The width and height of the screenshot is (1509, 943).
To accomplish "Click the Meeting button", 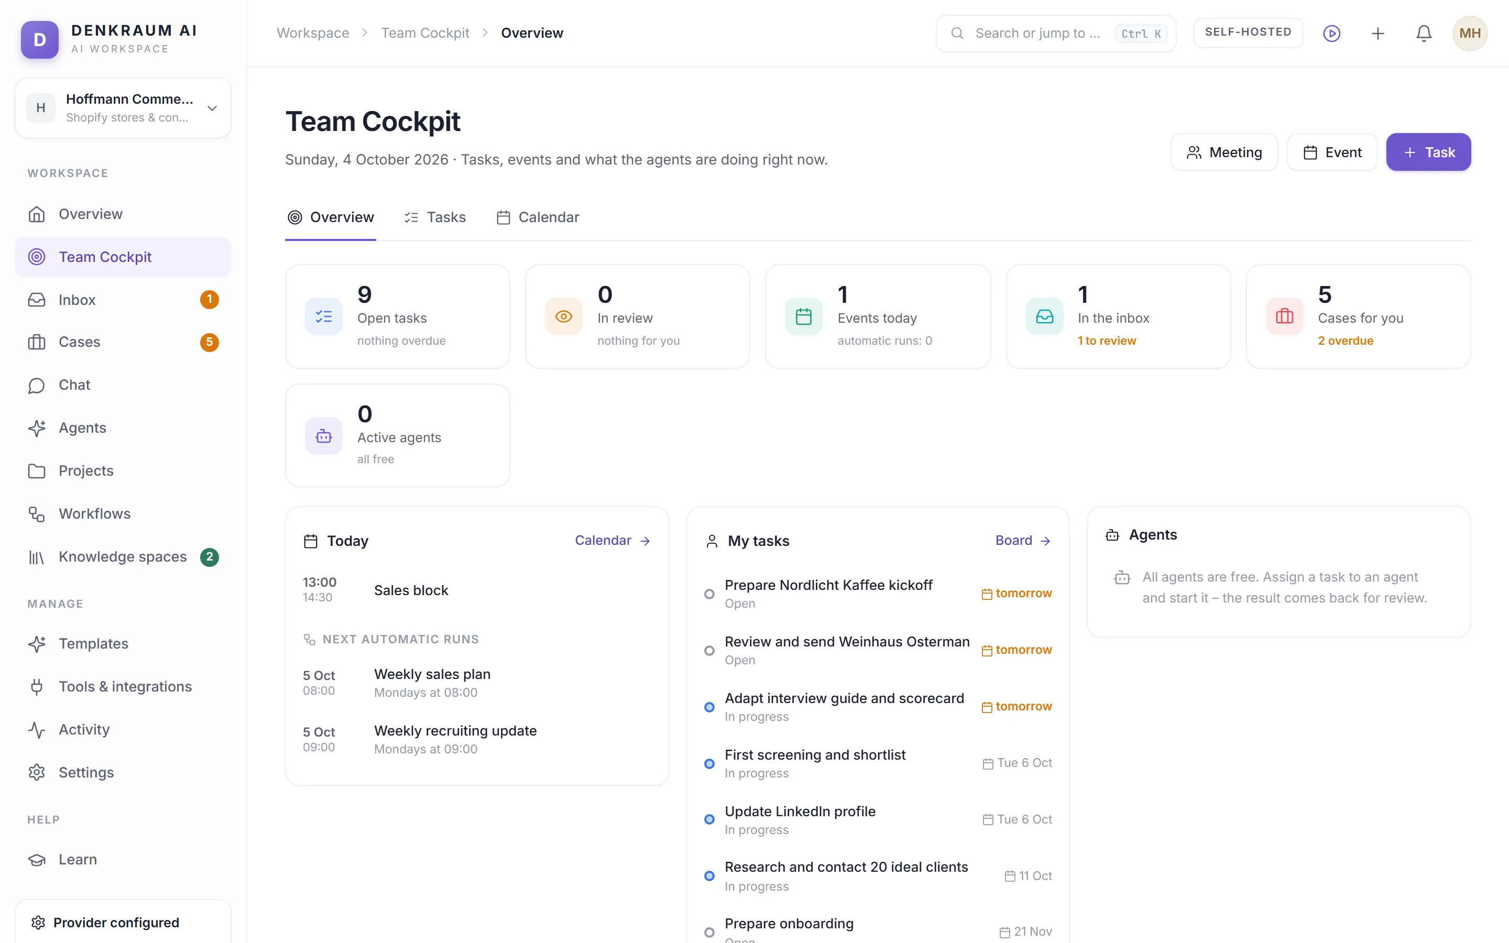I will (x=1224, y=152).
